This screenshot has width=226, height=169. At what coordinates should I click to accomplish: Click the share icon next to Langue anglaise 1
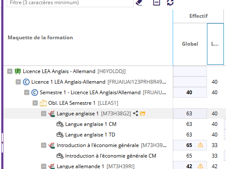coord(135,114)
